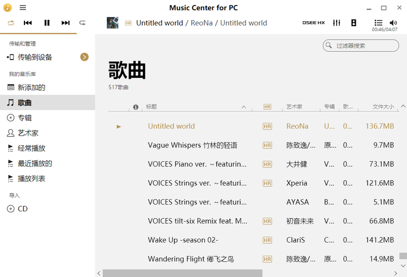Click HR badge on Vague Whispers row
This screenshot has width=407, height=277.
pos(268,145)
